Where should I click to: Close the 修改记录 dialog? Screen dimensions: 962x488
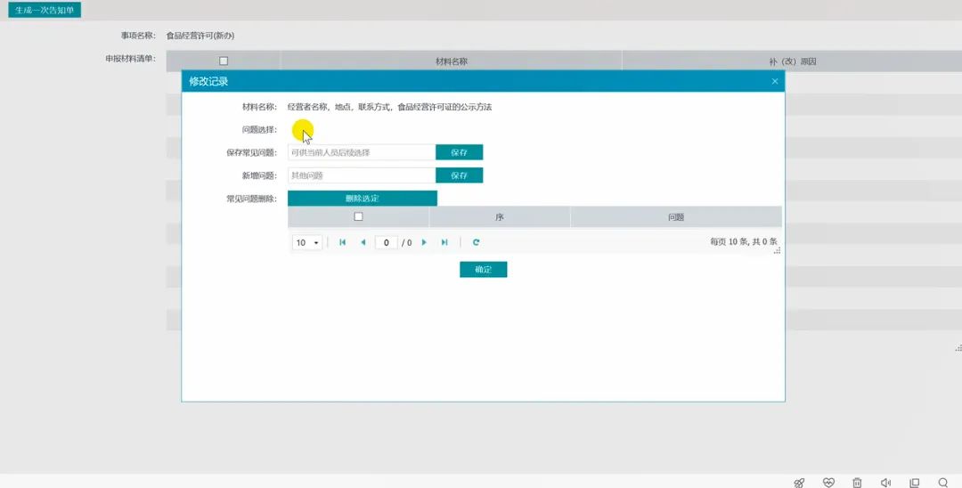click(775, 81)
